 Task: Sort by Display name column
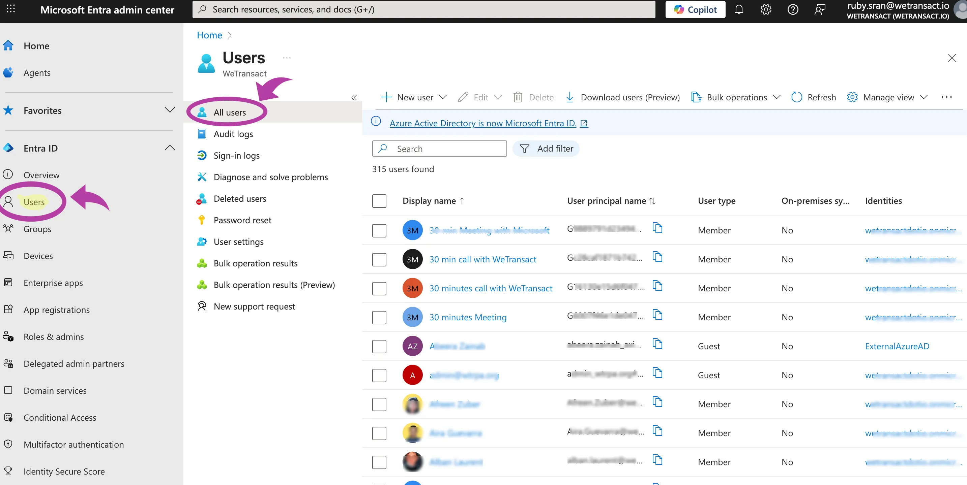(433, 201)
